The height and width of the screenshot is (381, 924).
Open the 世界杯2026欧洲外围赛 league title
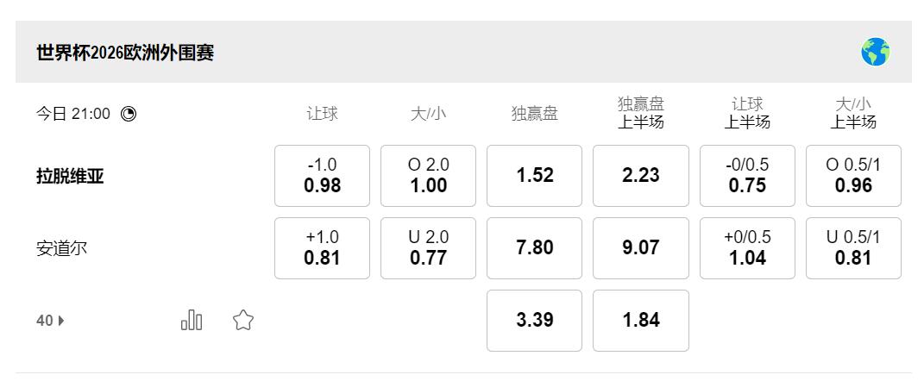(x=125, y=53)
